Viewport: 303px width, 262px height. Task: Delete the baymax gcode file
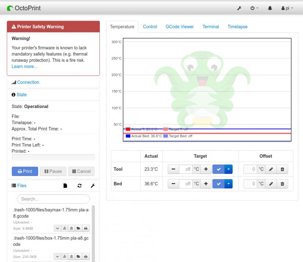point(72,228)
